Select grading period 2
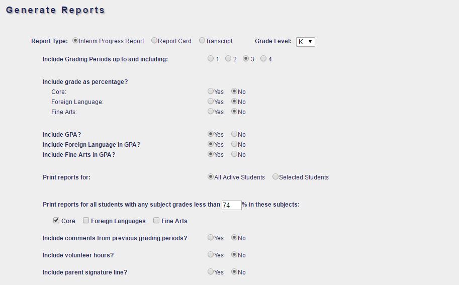 tap(228, 59)
